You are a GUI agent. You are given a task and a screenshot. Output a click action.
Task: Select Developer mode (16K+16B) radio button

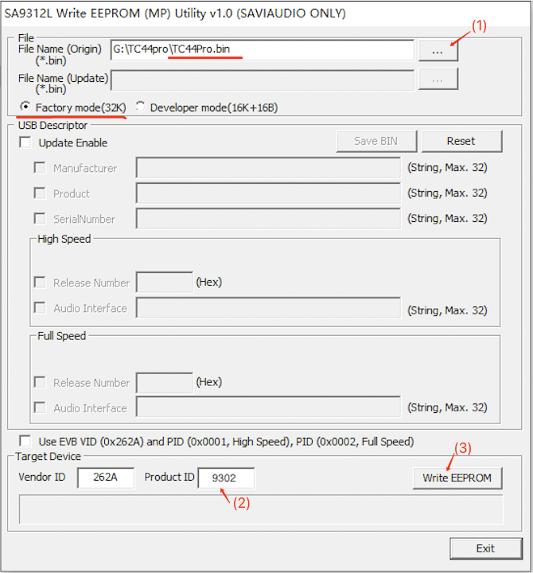point(141,107)
